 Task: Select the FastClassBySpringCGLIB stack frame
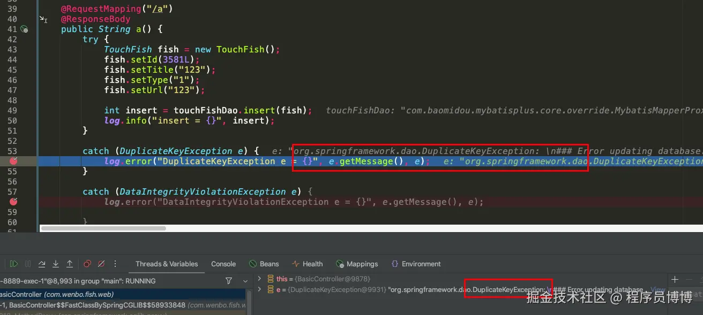click(123, 305)
